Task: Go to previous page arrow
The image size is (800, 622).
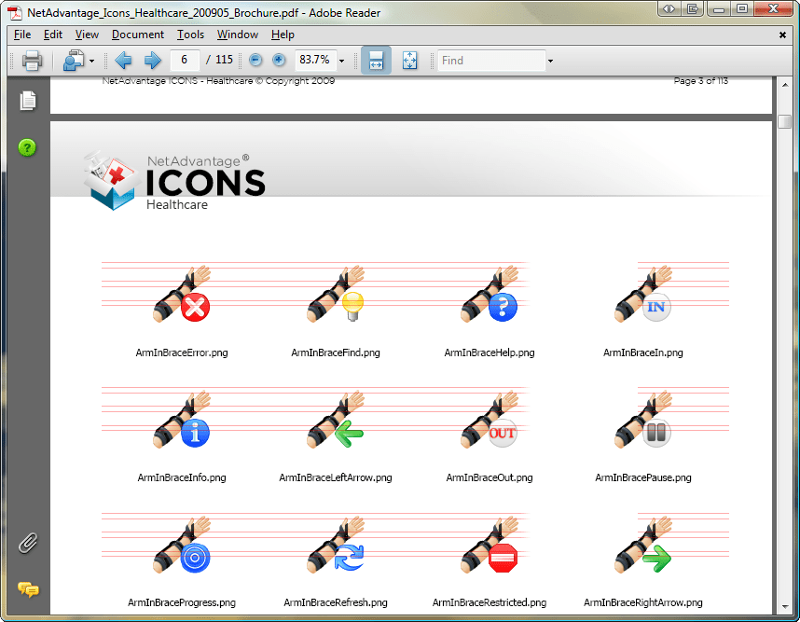Action: 123,61
